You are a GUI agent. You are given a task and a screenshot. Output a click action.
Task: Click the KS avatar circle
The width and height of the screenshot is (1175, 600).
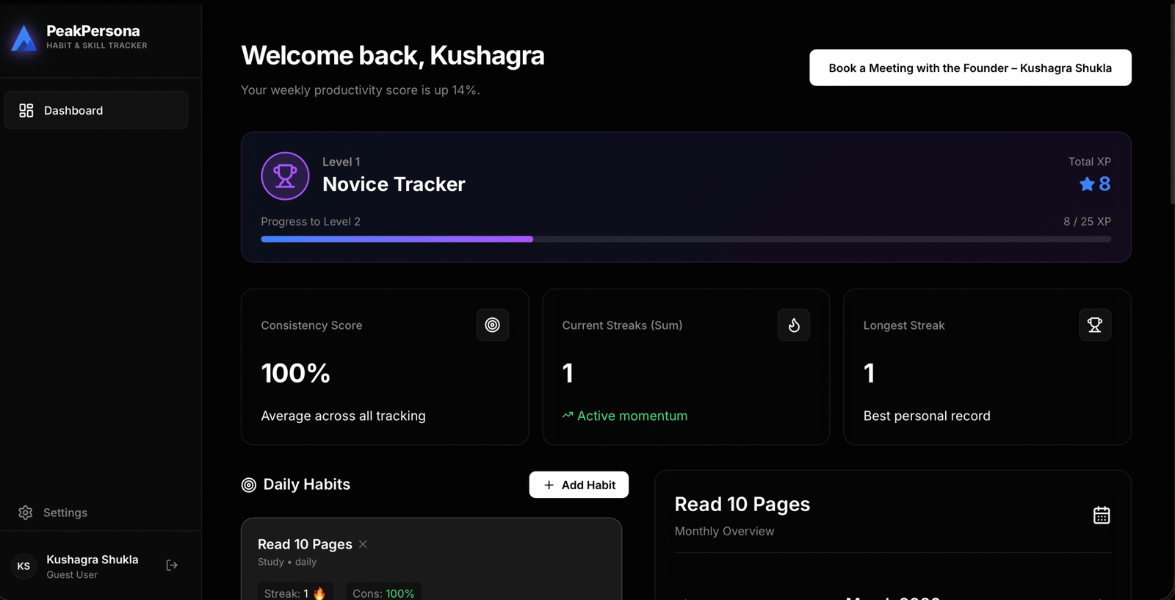point(23,565)
